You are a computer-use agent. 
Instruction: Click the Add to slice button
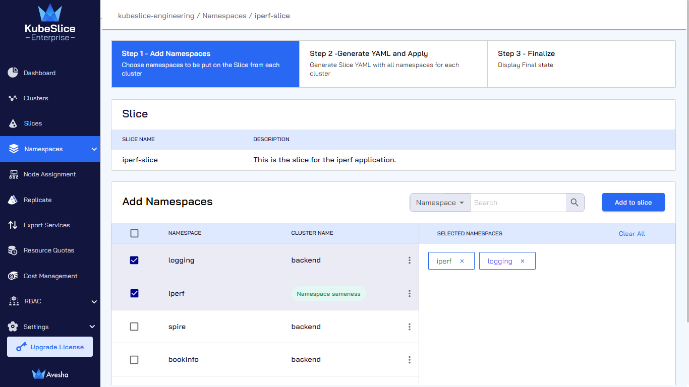pos(633,202)
